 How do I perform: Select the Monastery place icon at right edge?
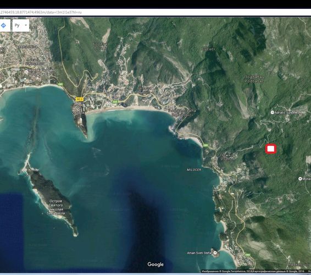pos(300,179)
